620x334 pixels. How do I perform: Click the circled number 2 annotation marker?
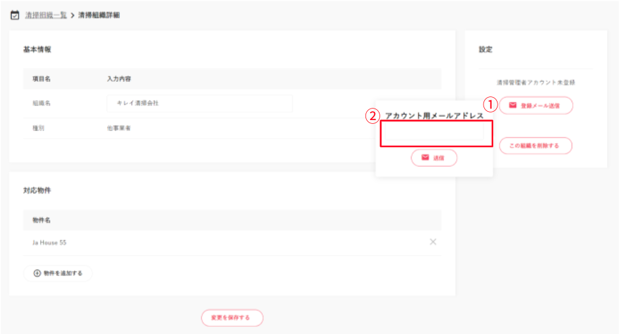click(372, 116)
